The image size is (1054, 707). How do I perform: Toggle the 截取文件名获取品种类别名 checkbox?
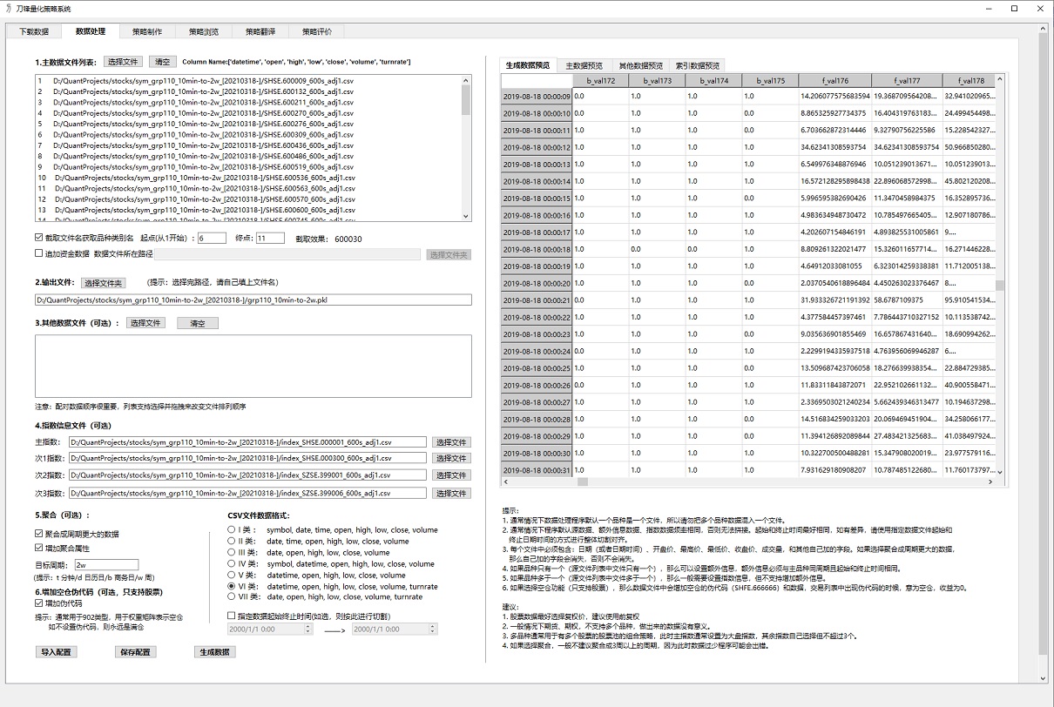(x=38, y=238)
